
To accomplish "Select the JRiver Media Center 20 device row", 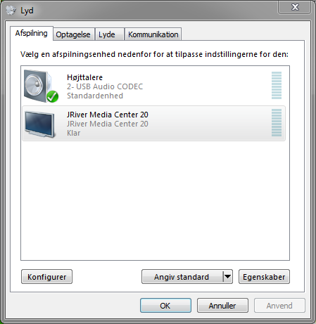I will point(154,123).
